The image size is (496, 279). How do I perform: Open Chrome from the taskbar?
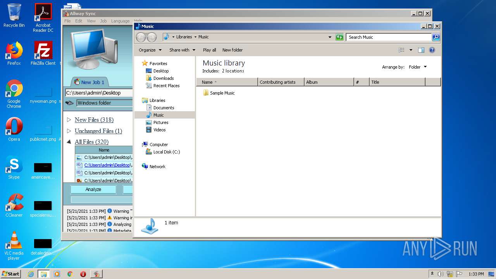(70, 274)
